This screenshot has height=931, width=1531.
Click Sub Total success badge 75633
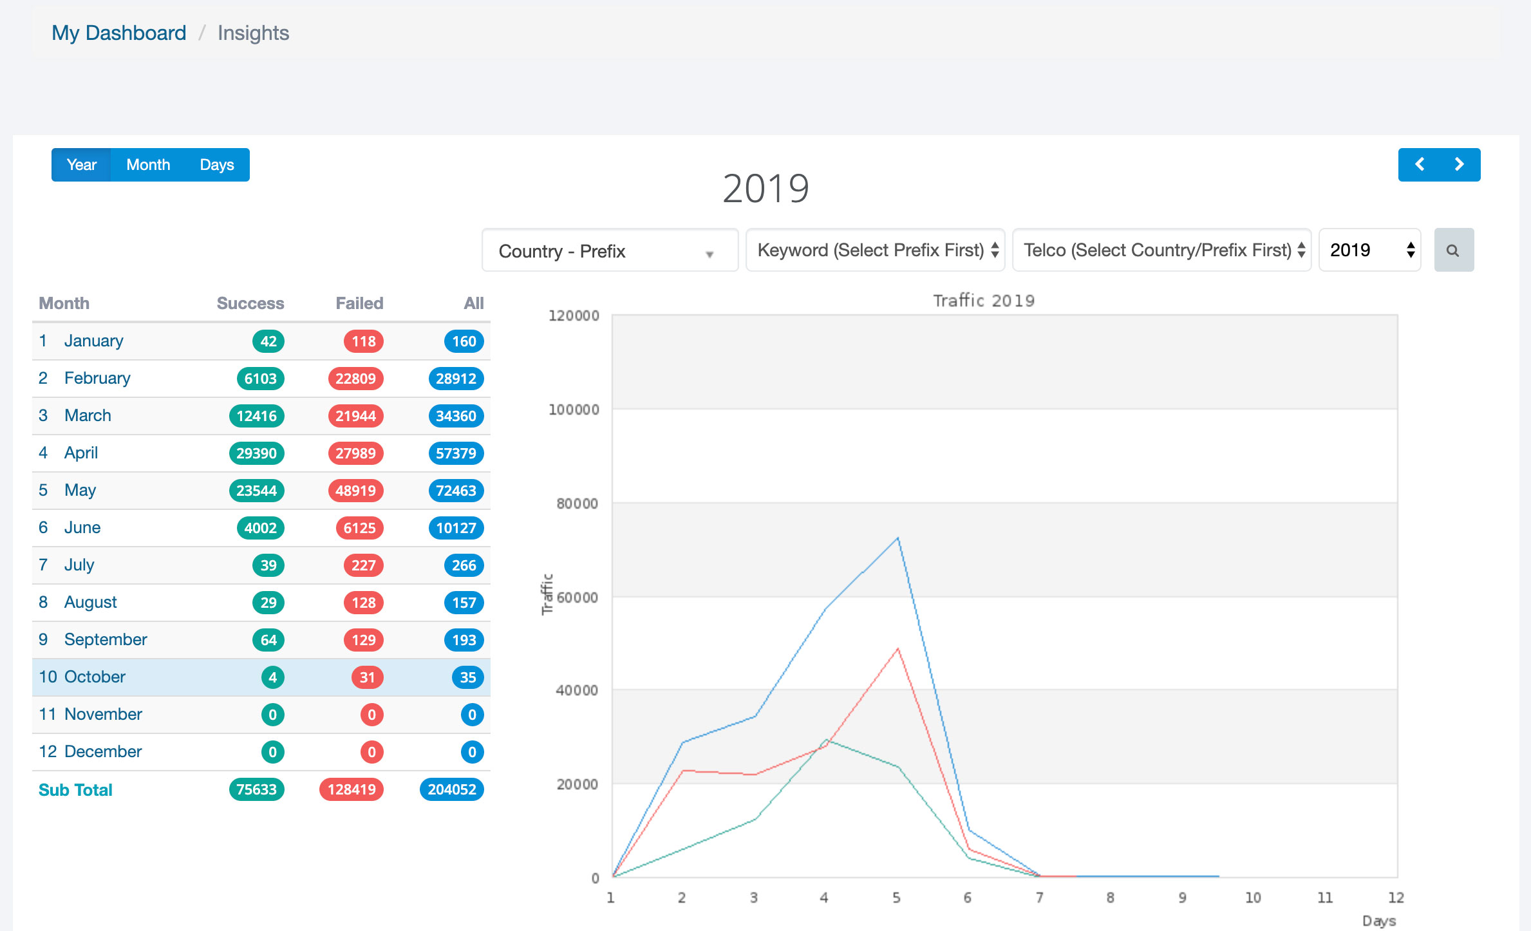(x=257, y=789)
